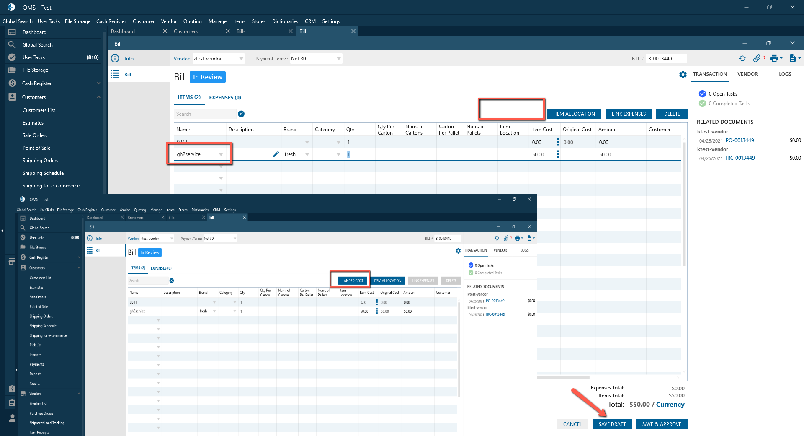The image size is (804, 436).
Task: Click the Cash Register dollar icon, large window sidebar
Action: [x=12, y=83]
